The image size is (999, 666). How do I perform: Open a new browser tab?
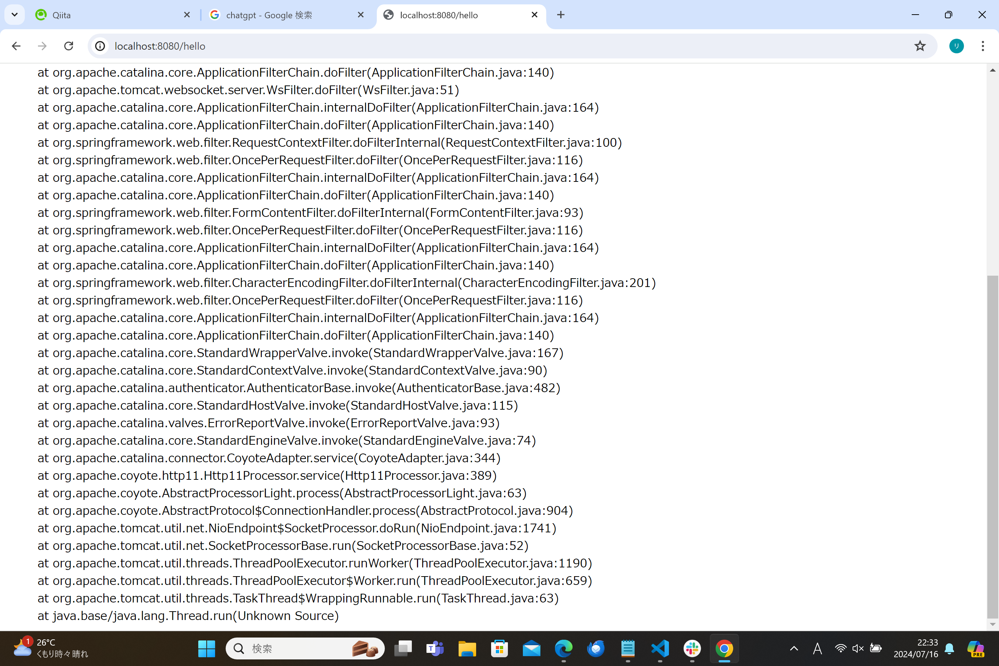pos(561,15)
